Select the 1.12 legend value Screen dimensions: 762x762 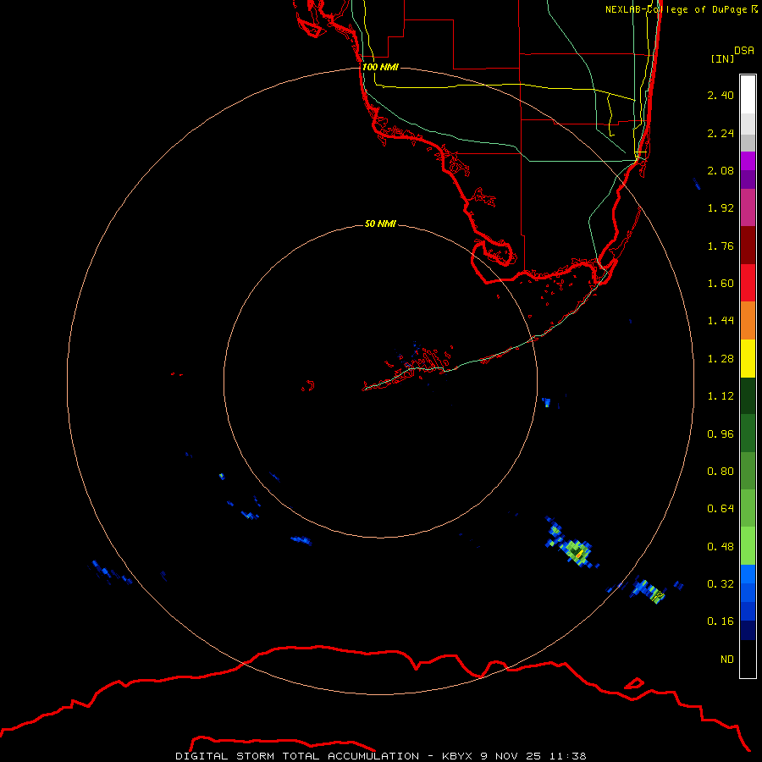coord(721,396)
